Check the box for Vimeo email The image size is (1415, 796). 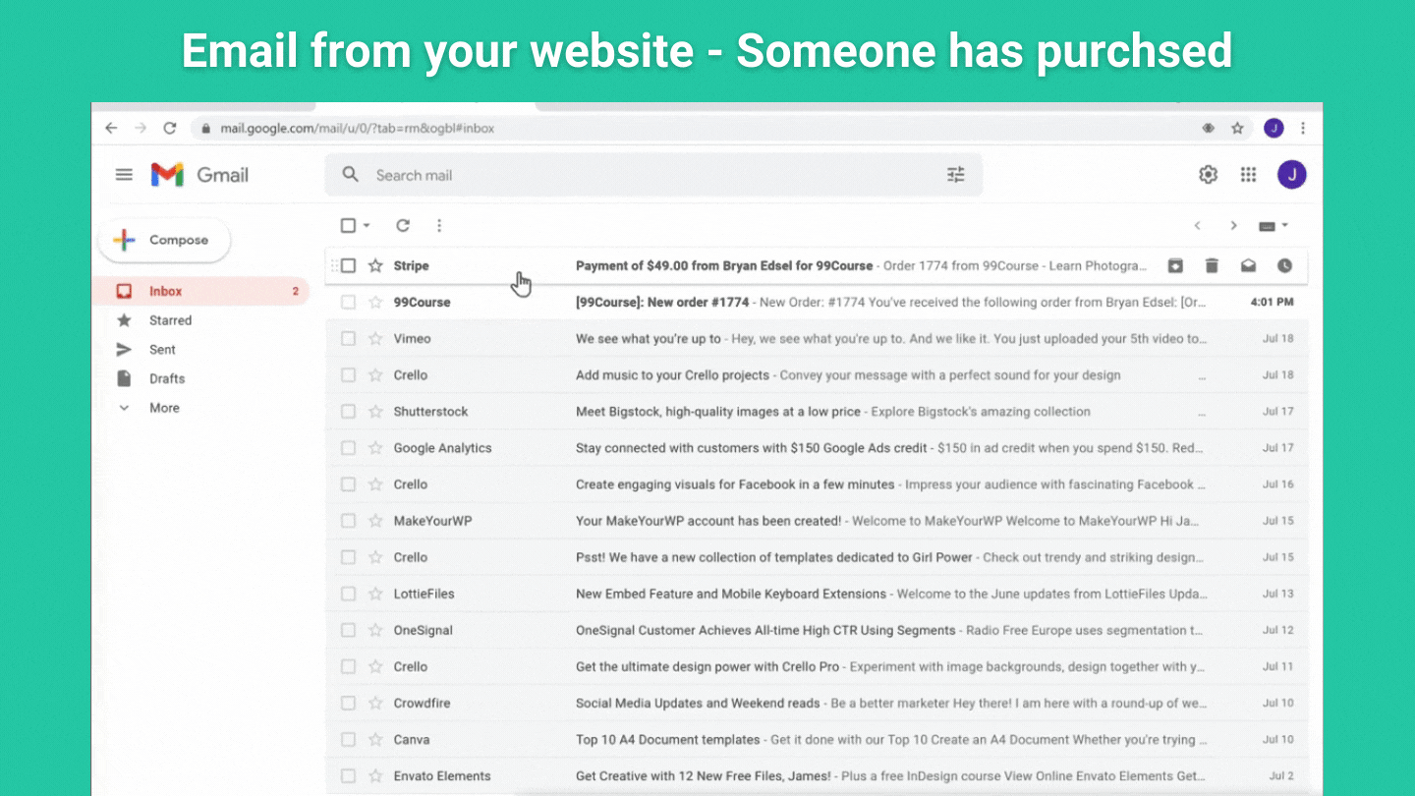coord(348,338)
